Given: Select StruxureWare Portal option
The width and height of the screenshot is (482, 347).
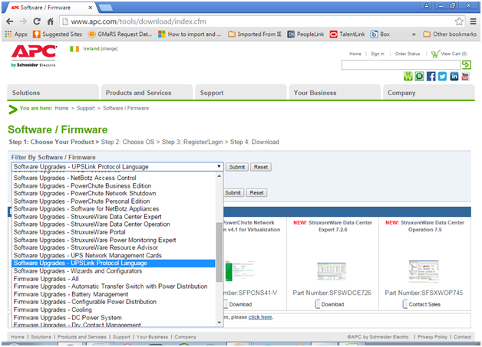Looking at the screenshot, I should 114,232.
